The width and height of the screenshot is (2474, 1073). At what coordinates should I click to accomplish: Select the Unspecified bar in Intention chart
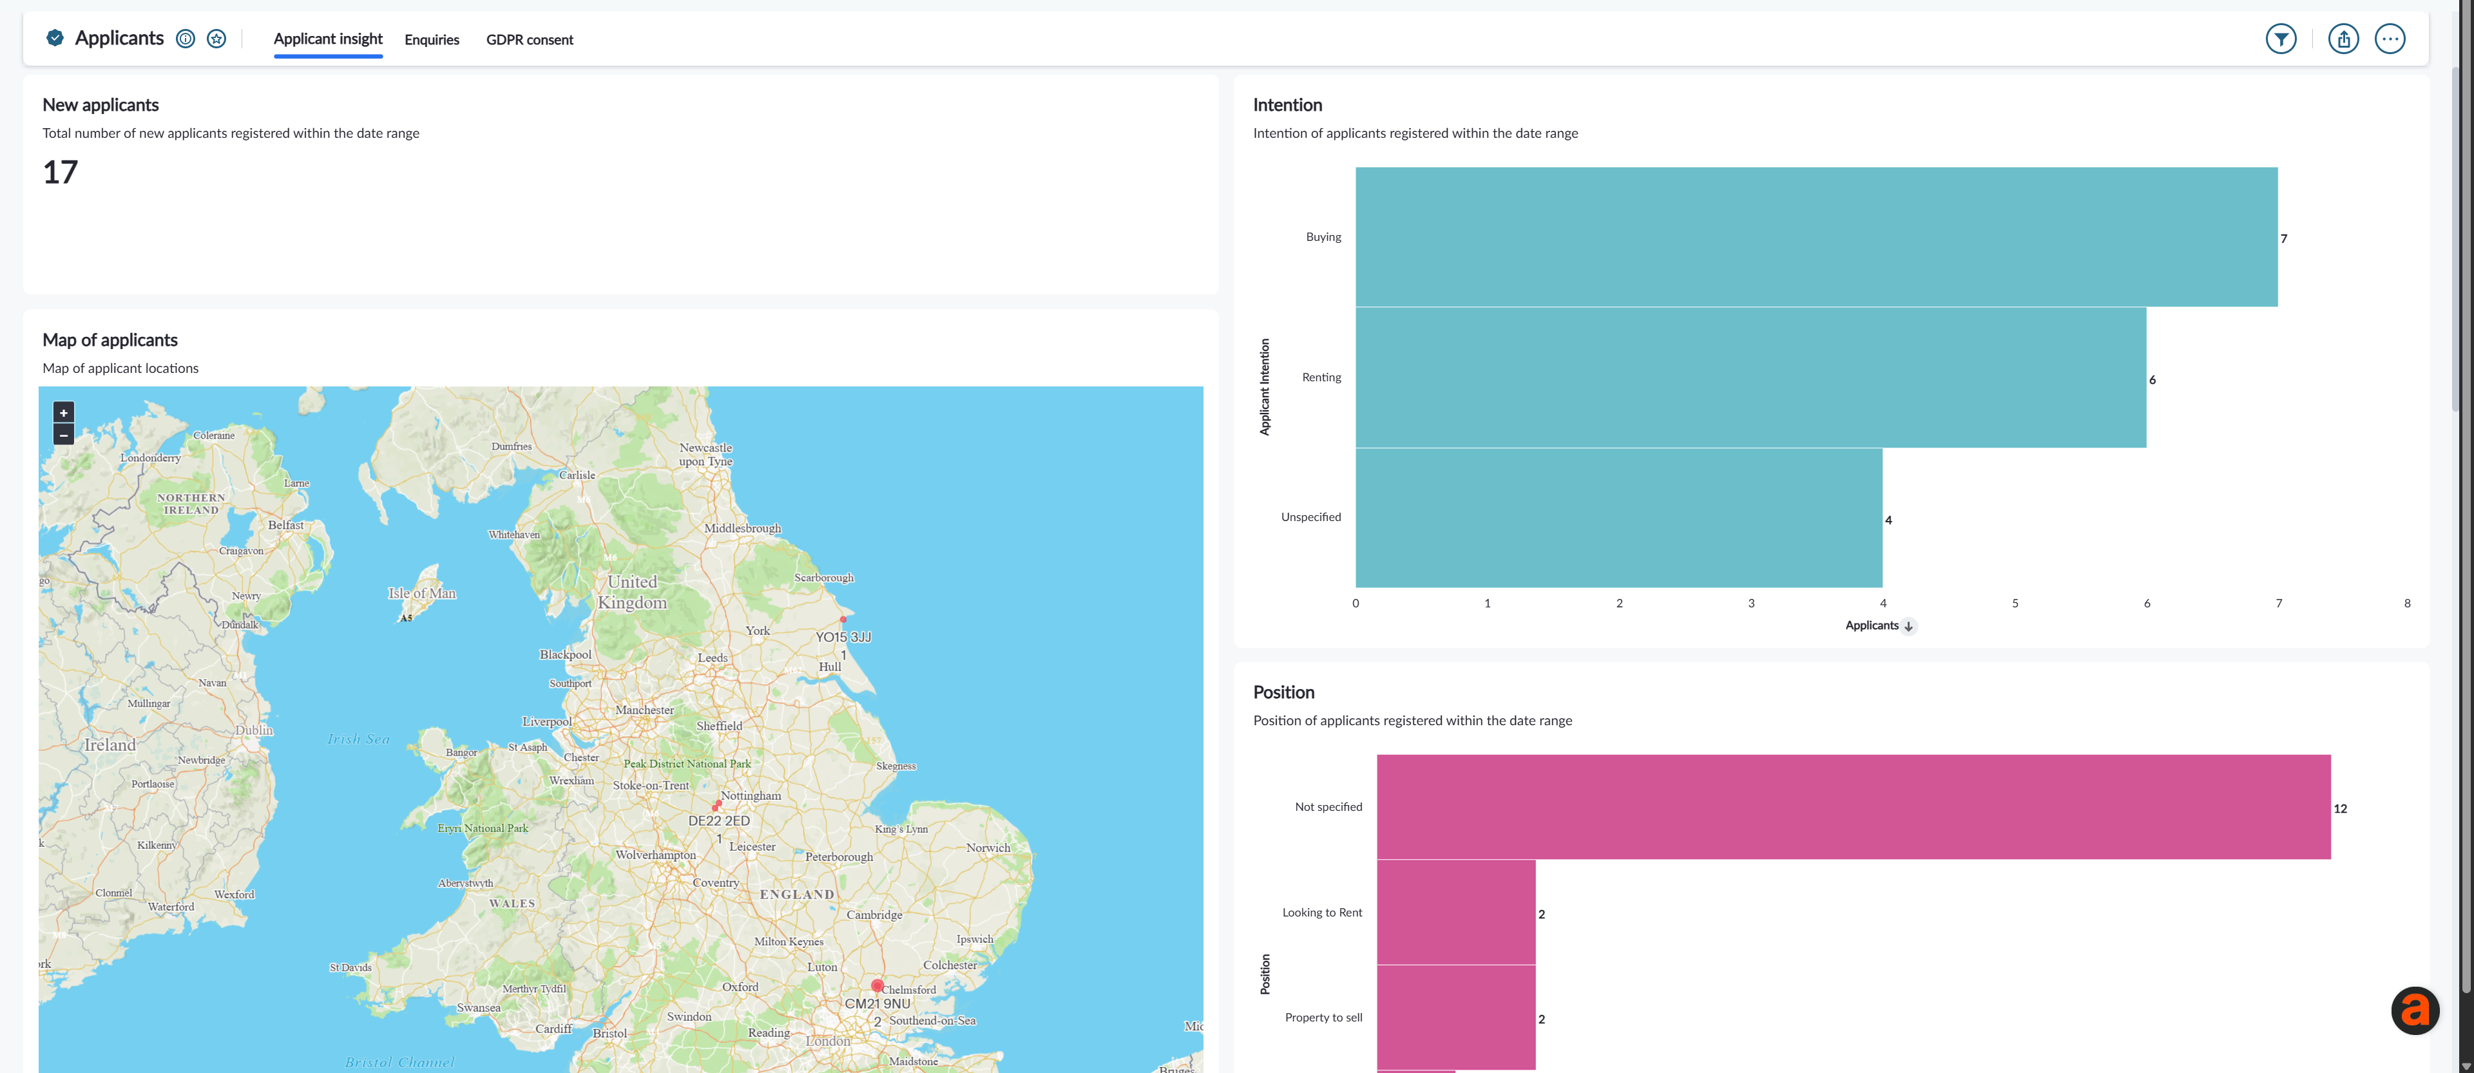[x=1619, y=517]
